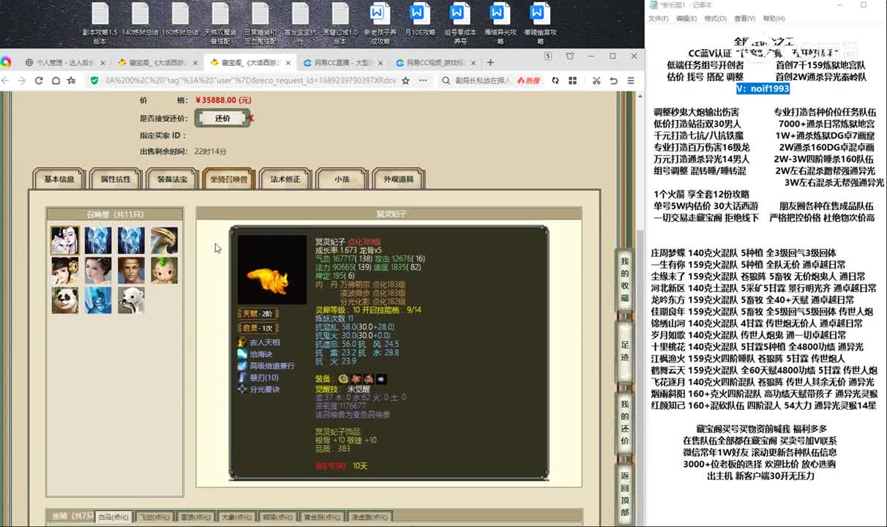
Task: Click the 还价 bargain button
Action: (x=222, y=118)
